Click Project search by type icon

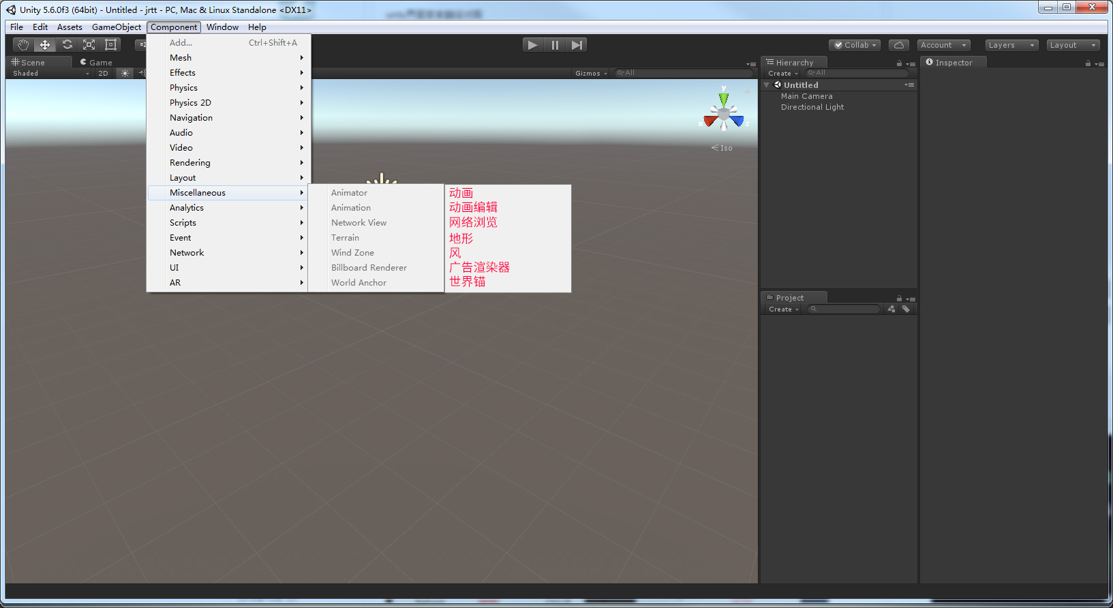click(891, 309)
